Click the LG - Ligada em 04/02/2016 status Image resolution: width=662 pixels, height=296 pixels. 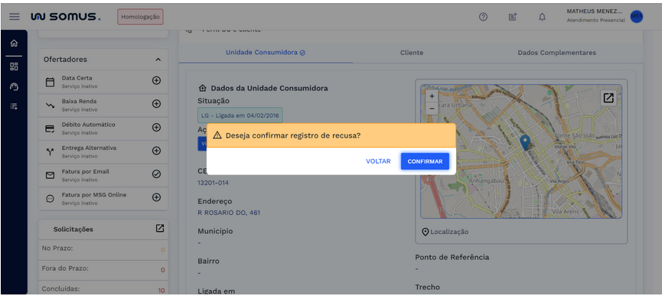pos(240,115)
